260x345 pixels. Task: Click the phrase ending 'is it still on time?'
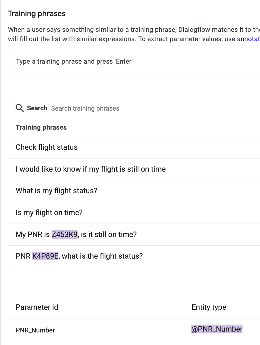[108, 235]
